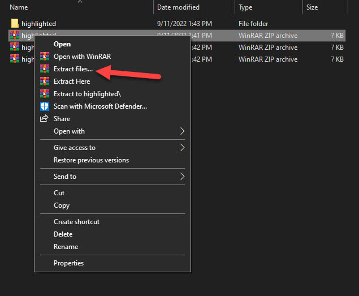Click the Size column header

pyautogui.click(x=312, y=7)
